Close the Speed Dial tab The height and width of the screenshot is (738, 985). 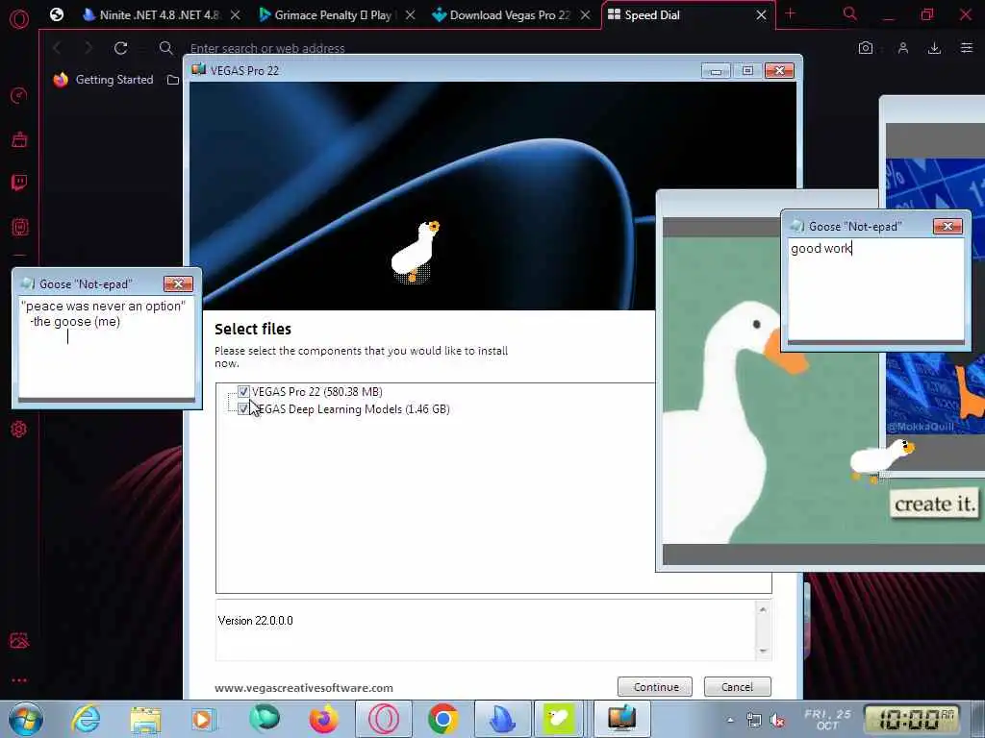tap(761, 15)
